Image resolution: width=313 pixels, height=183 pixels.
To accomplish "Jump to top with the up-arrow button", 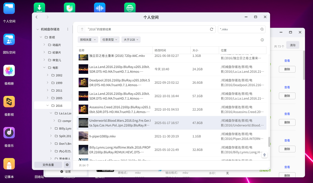I will pos(264,155).
